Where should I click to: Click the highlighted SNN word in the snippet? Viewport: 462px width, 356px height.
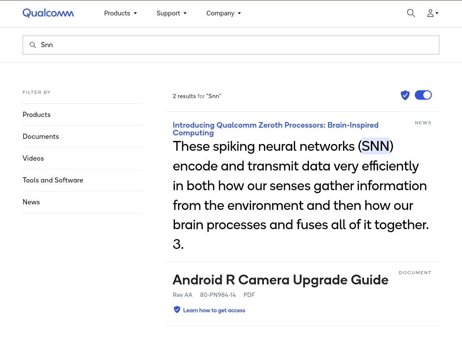(x=376, y=146)
